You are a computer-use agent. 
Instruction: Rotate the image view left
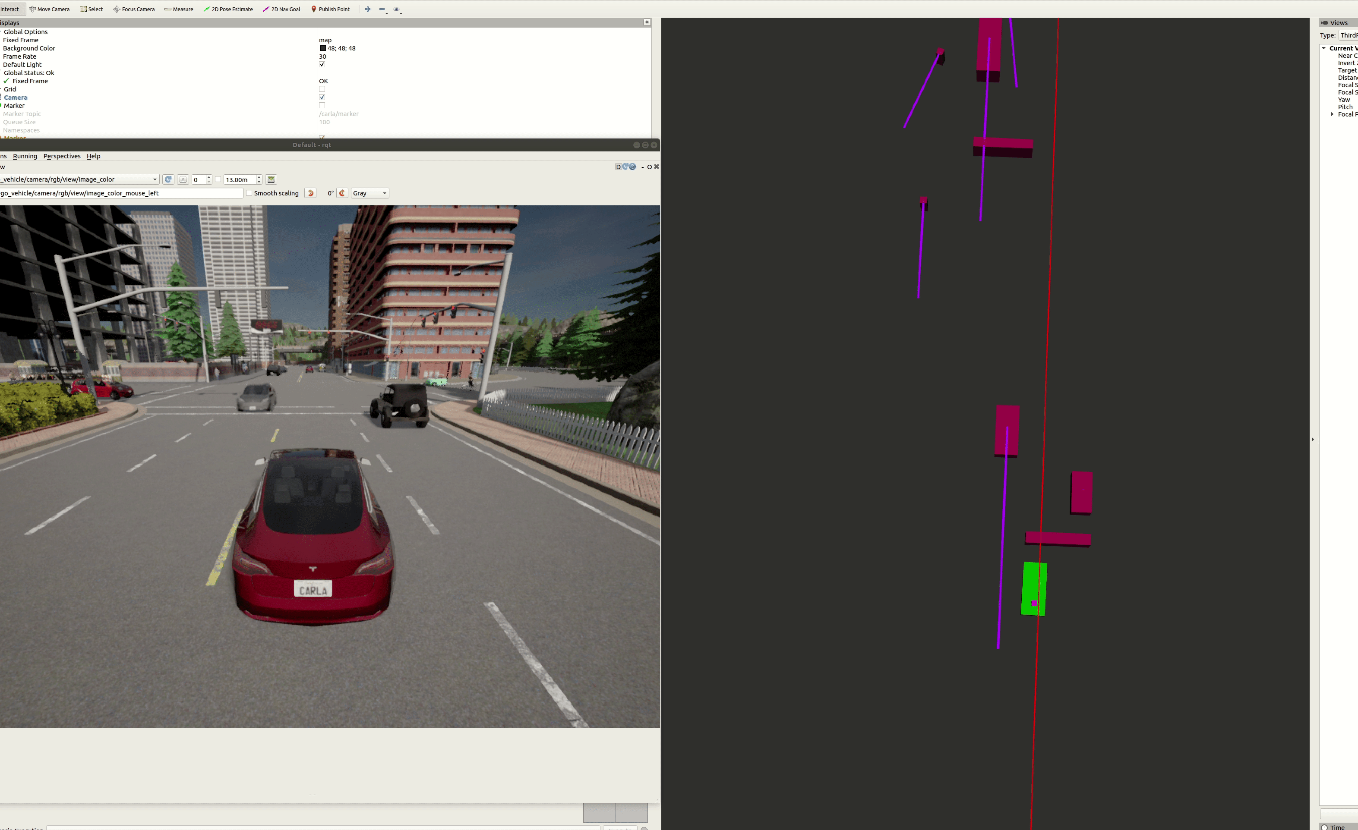(x=311, y=193)
